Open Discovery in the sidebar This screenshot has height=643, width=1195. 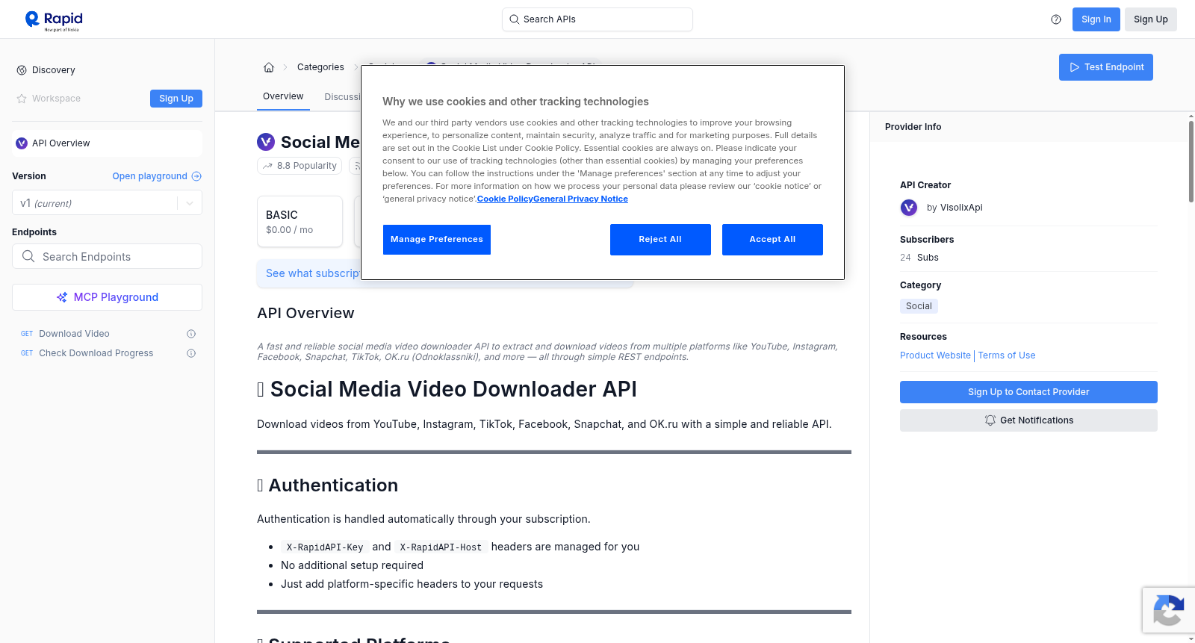pos(53,70)
